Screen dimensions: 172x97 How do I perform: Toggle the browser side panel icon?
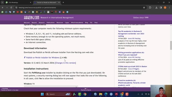tap(161, 8)
